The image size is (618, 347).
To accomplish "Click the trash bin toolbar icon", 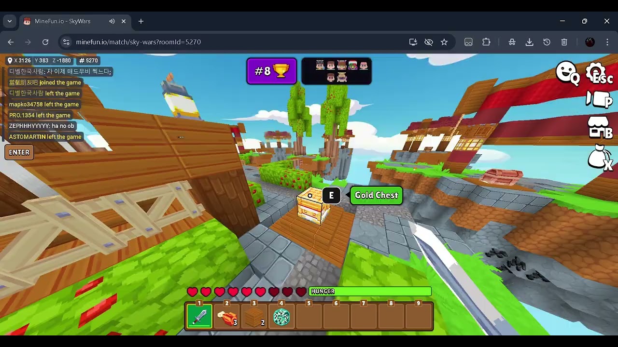I will click(x=564, y=42).
